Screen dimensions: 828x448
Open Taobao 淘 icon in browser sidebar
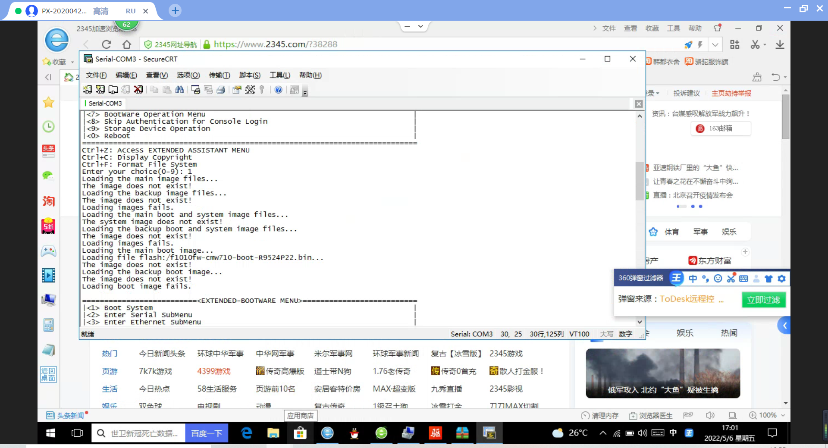[48, 201]
